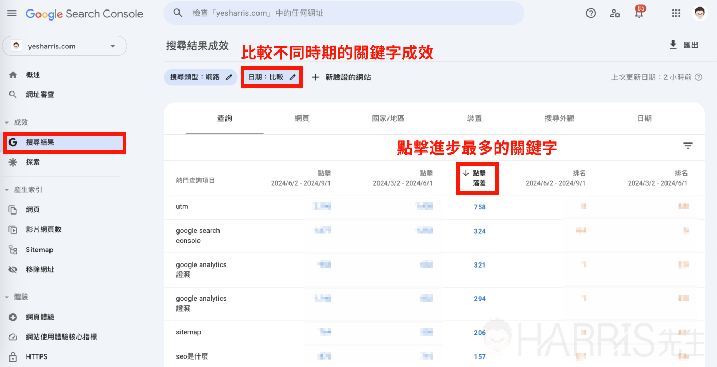
Task: Open the manage users icon
Action: tap(615, 13)
